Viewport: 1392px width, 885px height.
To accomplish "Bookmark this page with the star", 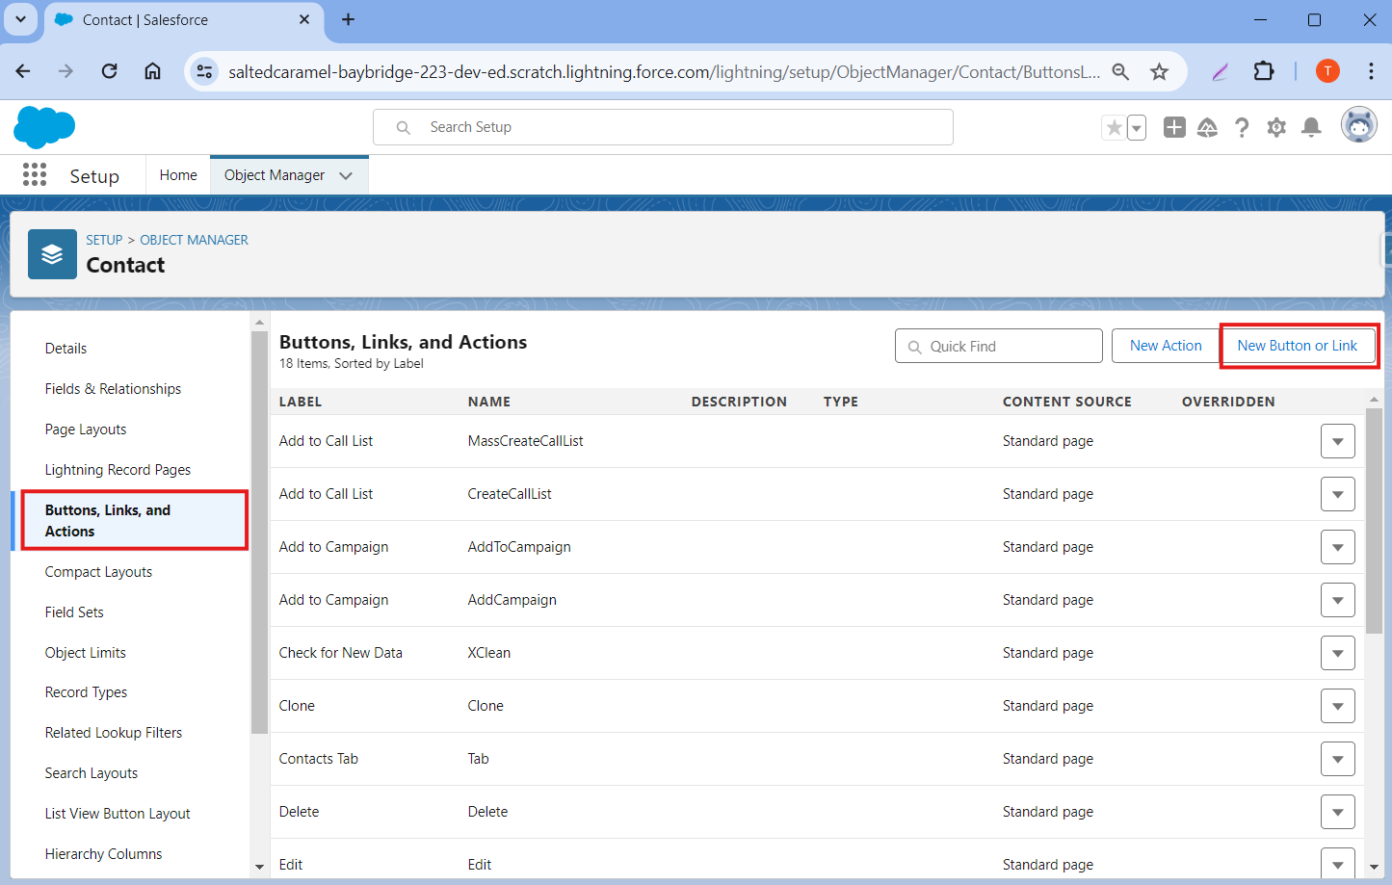I will tap(1159, 71).
